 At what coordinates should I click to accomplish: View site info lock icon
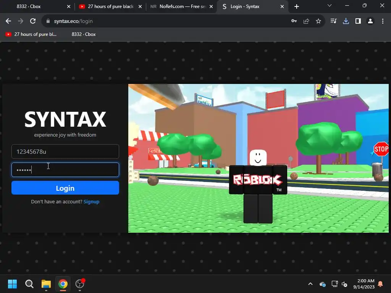48,21
